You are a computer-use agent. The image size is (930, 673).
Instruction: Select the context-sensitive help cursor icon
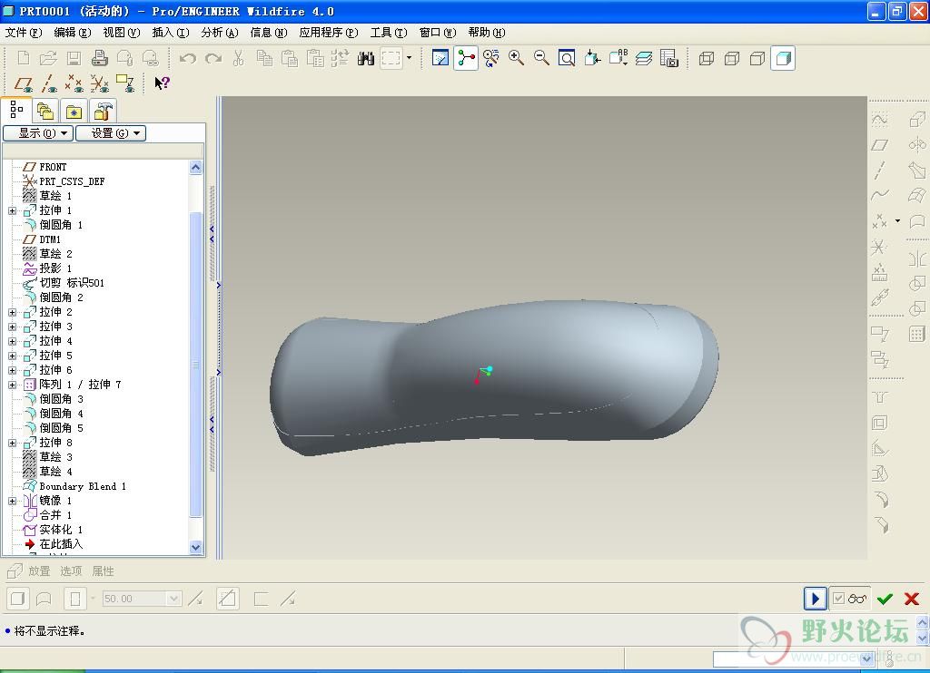[162, 83]
